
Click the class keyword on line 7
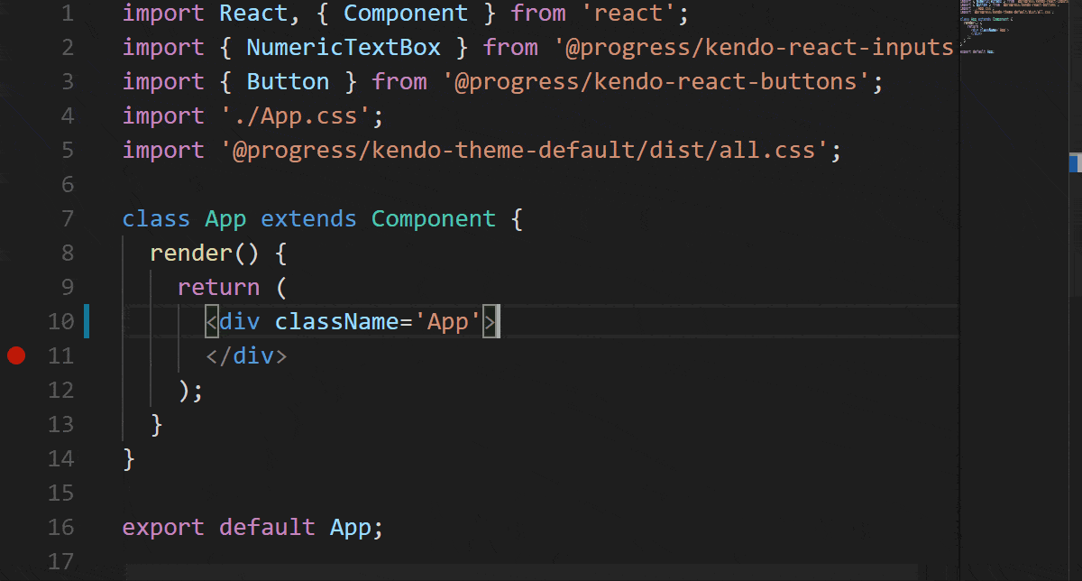coord(157,219)
